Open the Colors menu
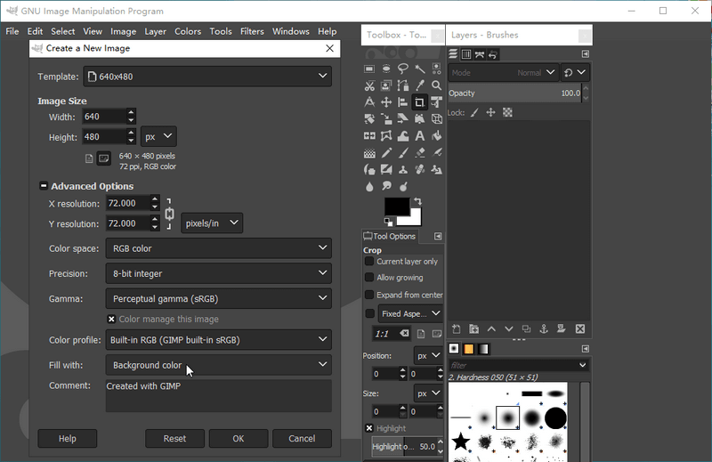 pos(188,31)
